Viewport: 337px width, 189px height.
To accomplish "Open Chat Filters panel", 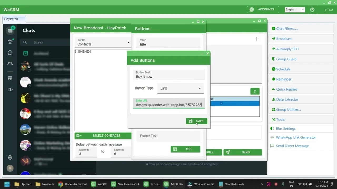I will [x=301, y=29].
